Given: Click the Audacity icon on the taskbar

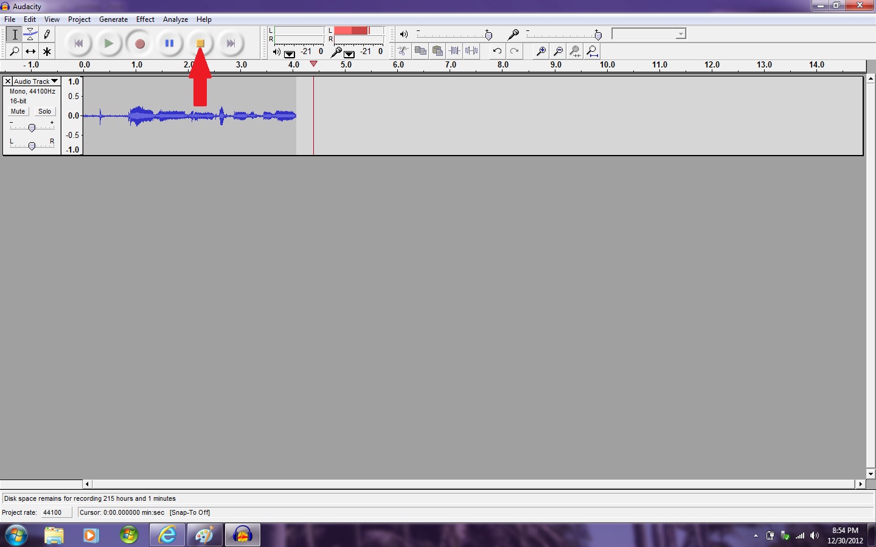Looking at the screenshot, I should (x=242, y=535).
